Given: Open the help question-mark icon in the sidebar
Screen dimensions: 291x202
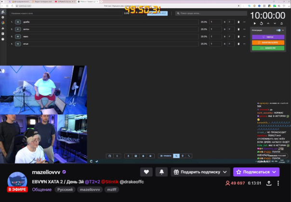Looking at the screenshot, I should [3, 39].
